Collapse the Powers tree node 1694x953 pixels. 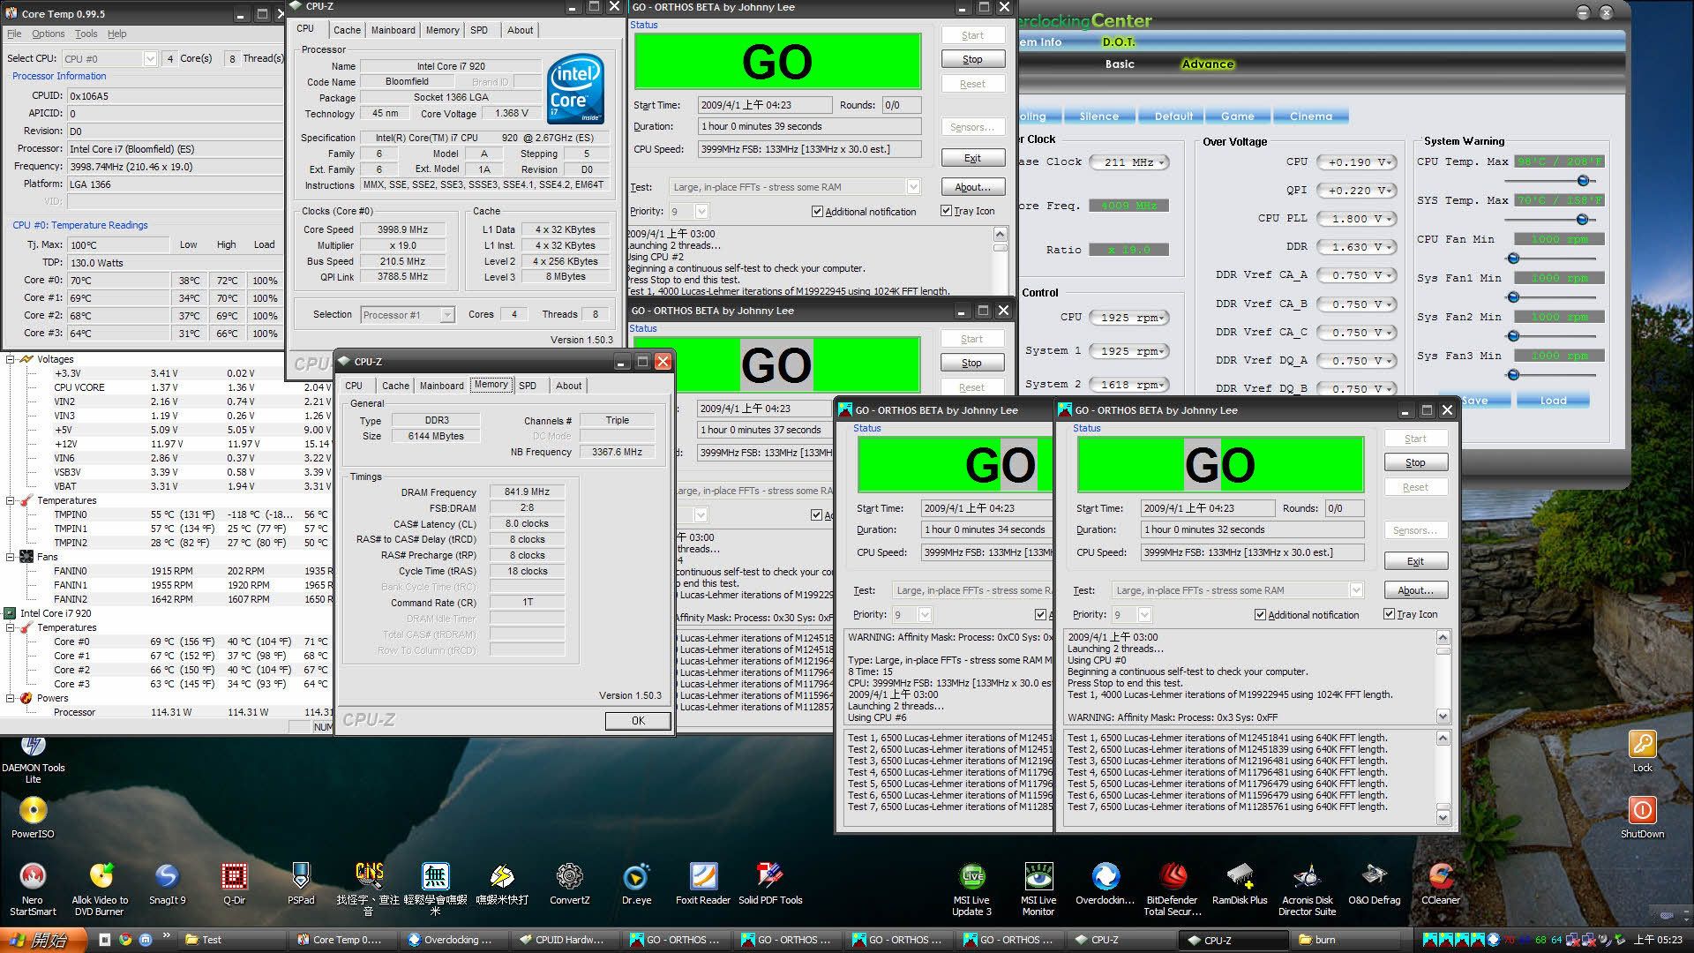[11, 698]
